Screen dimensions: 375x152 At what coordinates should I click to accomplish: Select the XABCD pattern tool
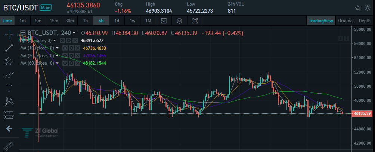[x=9, y=101]
